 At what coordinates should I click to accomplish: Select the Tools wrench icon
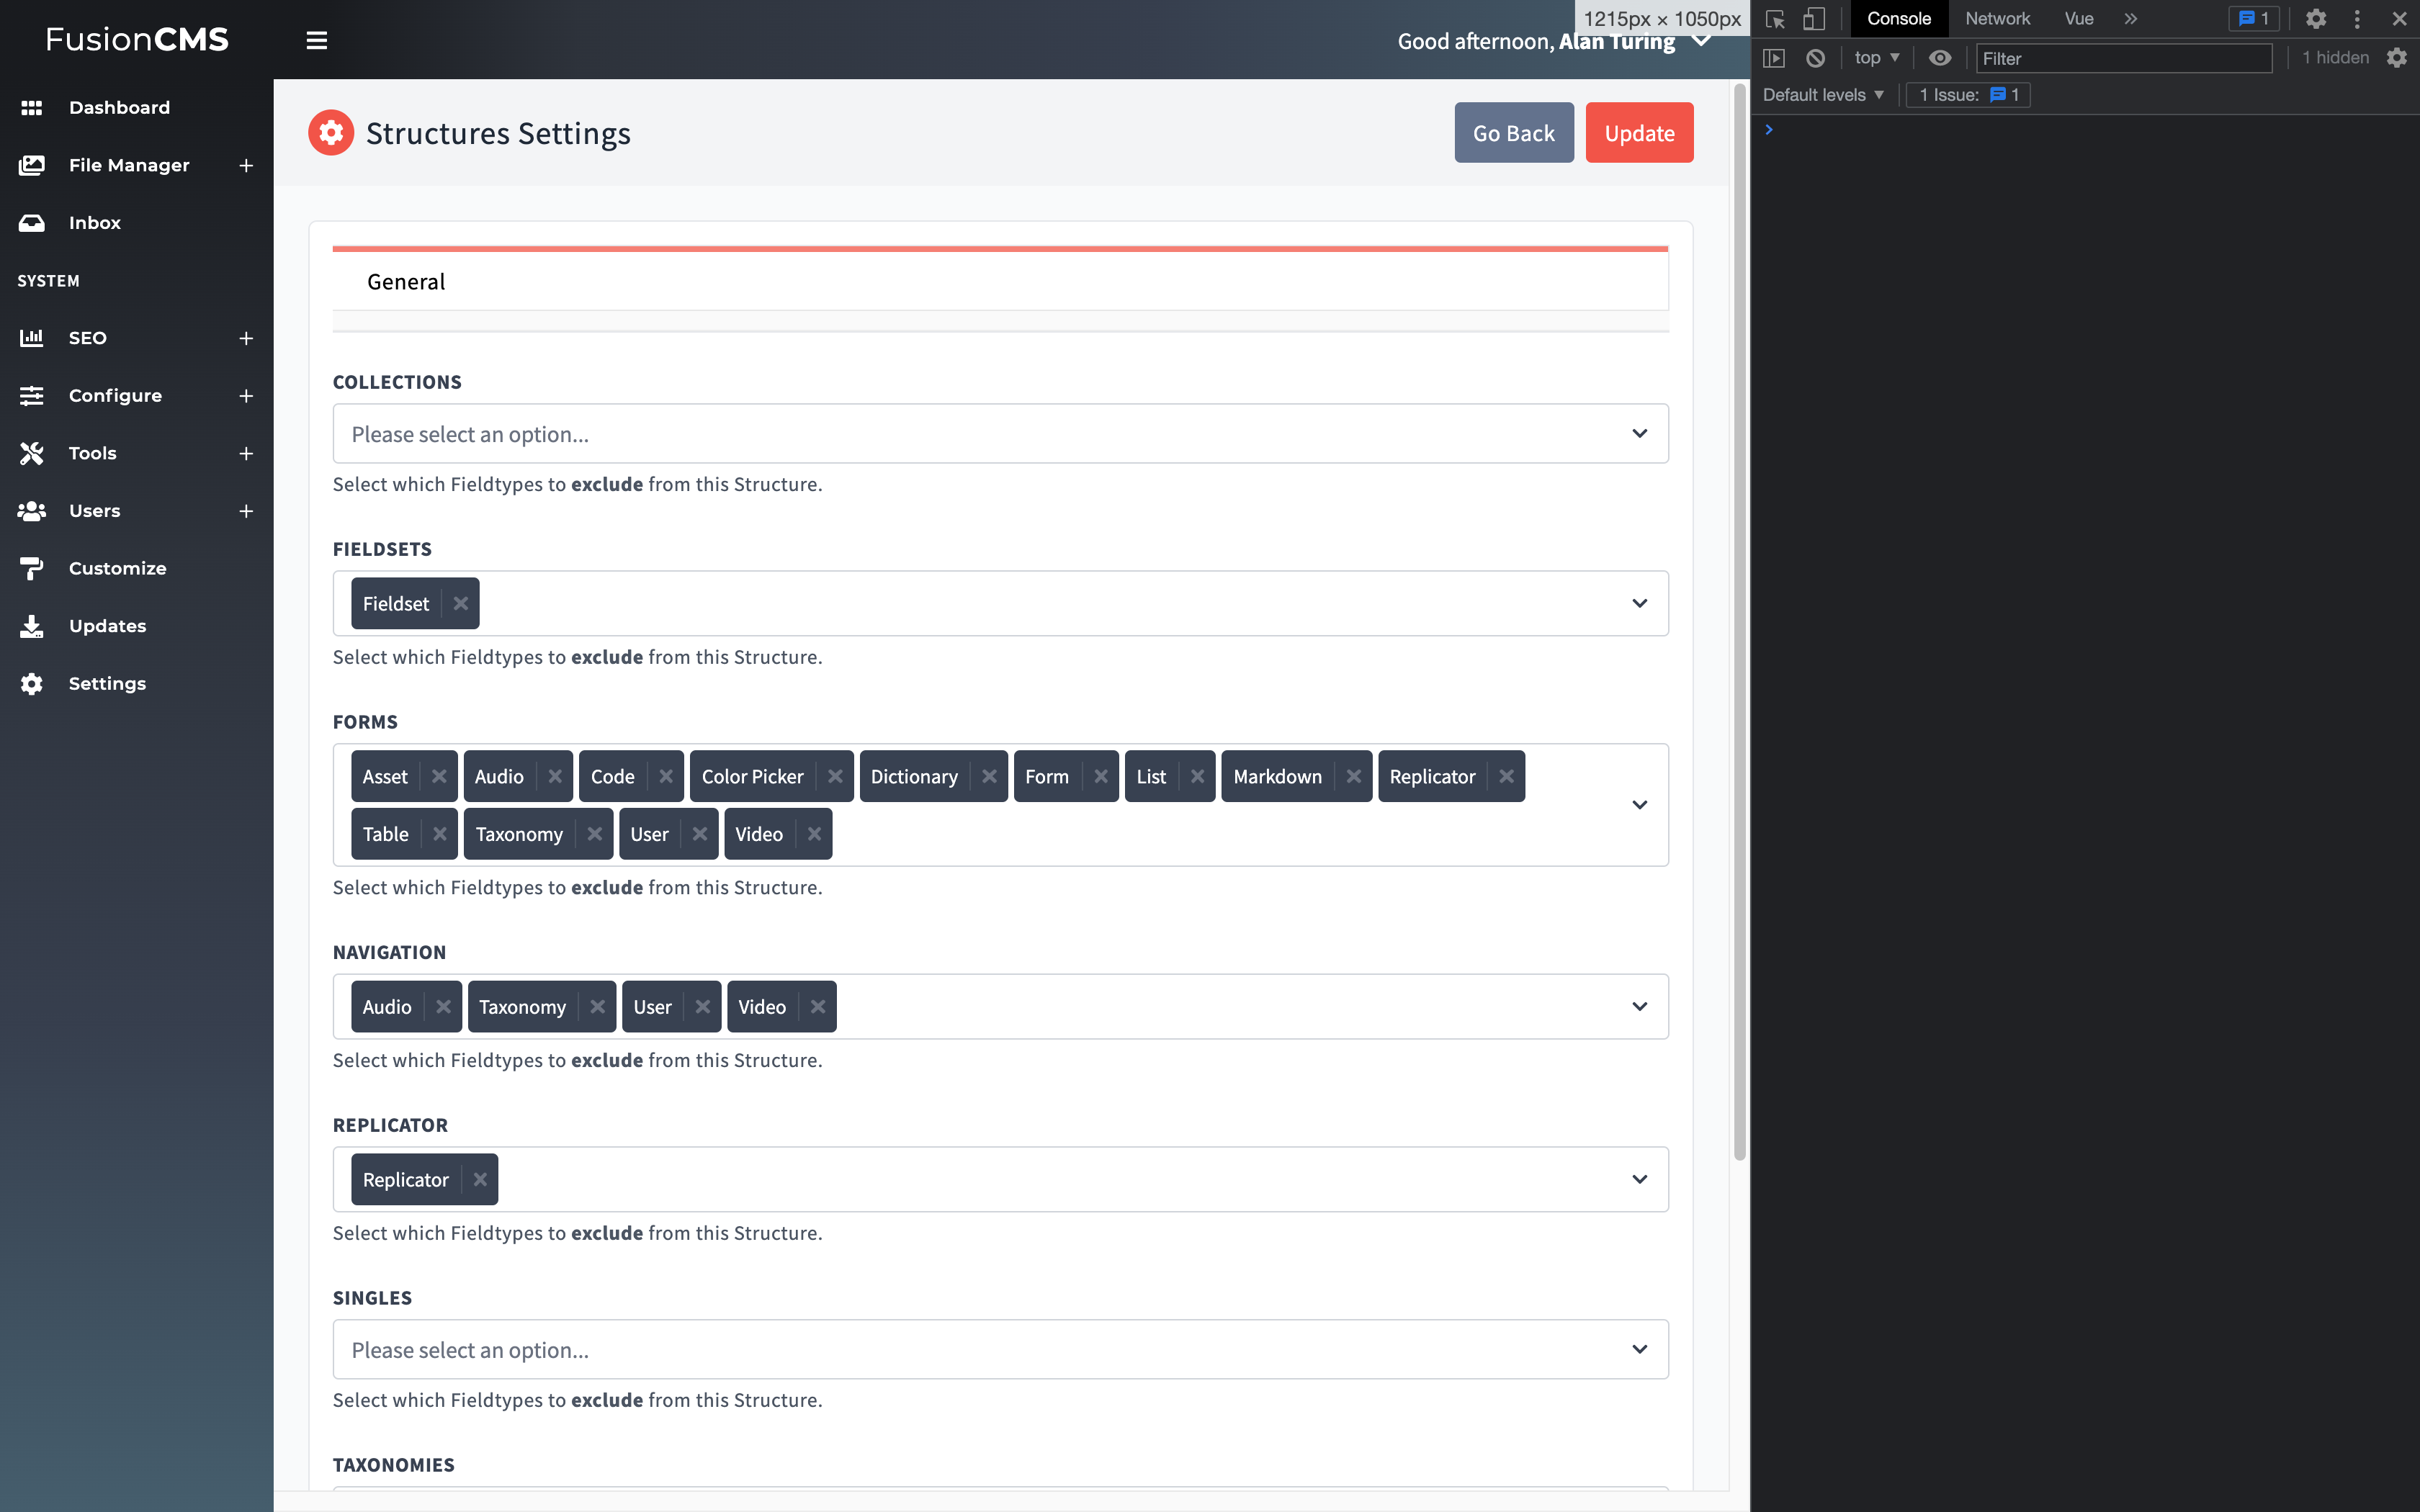pyautogui.click(x=32, y=453)
